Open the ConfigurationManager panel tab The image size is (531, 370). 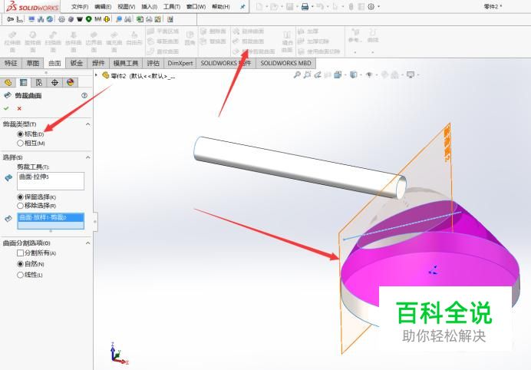(x=39, y=82)
